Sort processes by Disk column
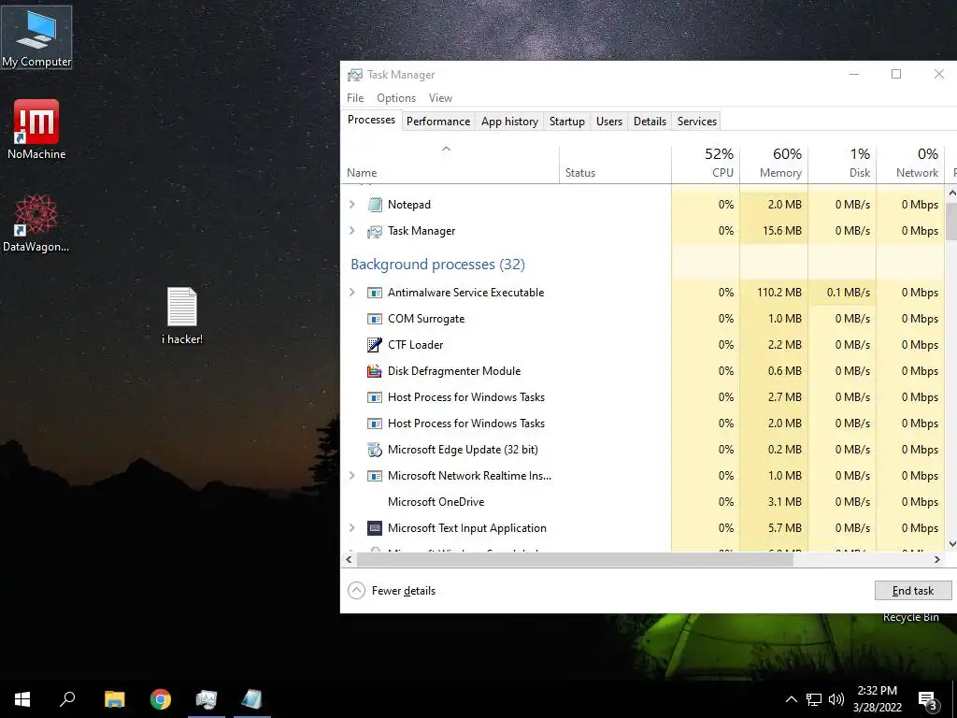Screen dimensions: 957x718 pyautogui.click(x=842, y=165)
